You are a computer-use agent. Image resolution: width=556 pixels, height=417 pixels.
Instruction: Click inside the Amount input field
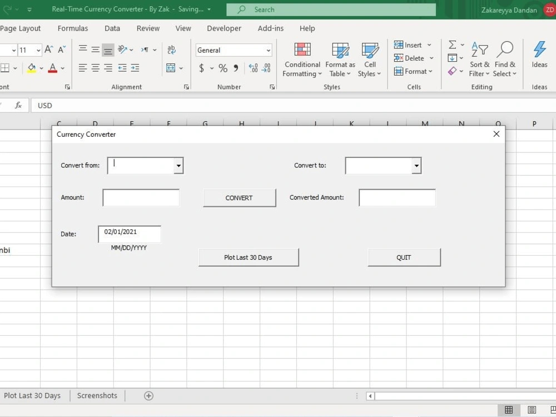tap(141, 197)
